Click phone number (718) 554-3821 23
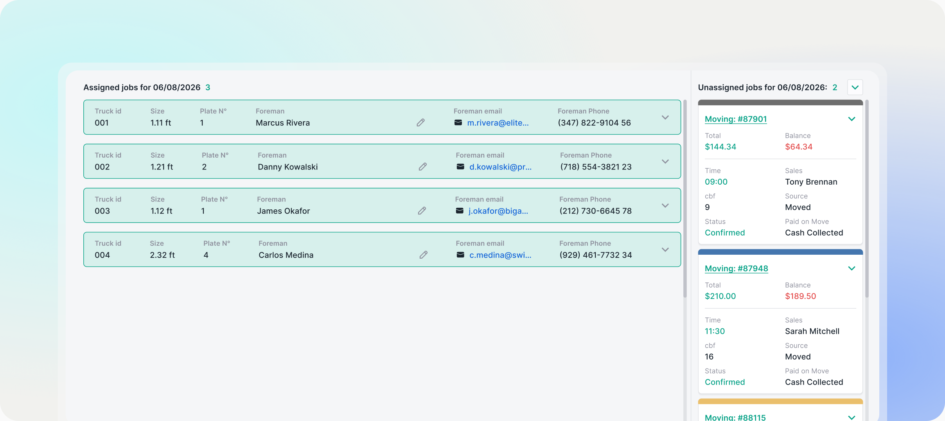Screen dimensions: 945x421 (x=596, y=167)
